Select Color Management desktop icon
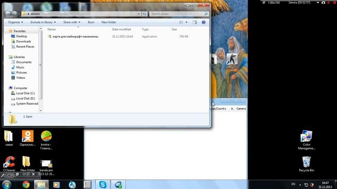337x189 pixels. pos(306,140)
